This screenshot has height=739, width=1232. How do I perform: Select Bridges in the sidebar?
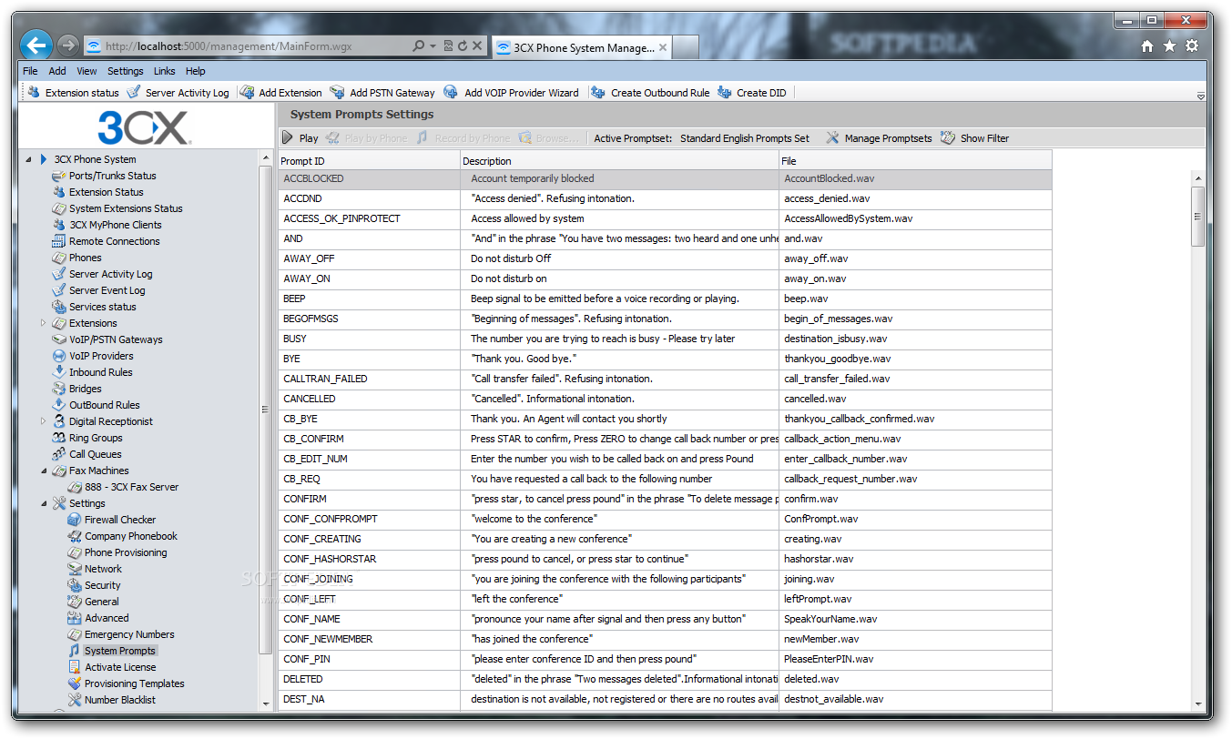(85, 389)
